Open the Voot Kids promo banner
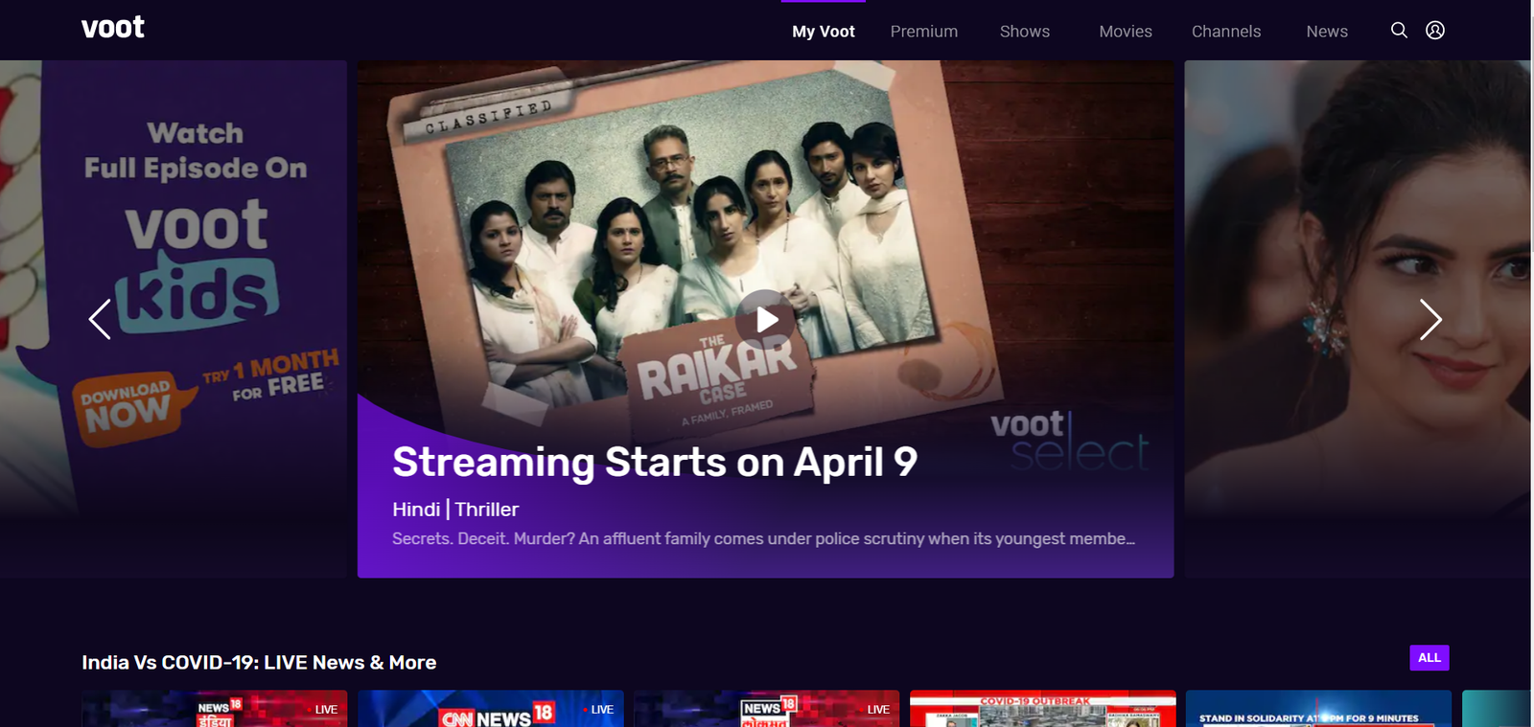 coord(174,319)
